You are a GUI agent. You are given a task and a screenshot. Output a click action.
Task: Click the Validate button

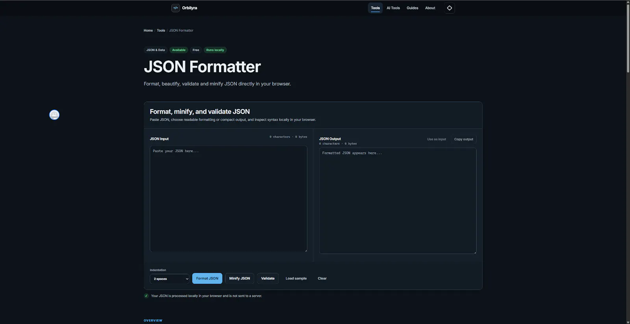268,278
